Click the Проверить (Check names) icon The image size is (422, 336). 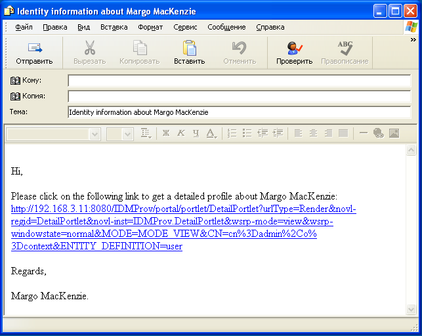point(294,48)
